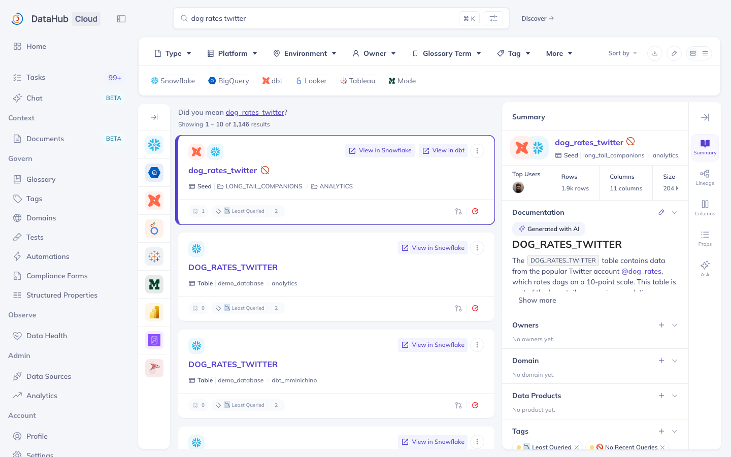Screen dimensions: 731x457
Task: Toggle dbt platform quick filter
Action: coord(272,81)
